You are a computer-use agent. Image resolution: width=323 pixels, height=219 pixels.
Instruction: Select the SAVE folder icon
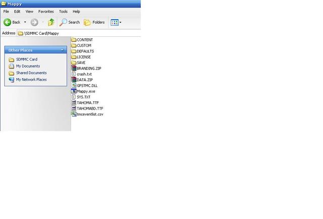(x=74, y=63)
